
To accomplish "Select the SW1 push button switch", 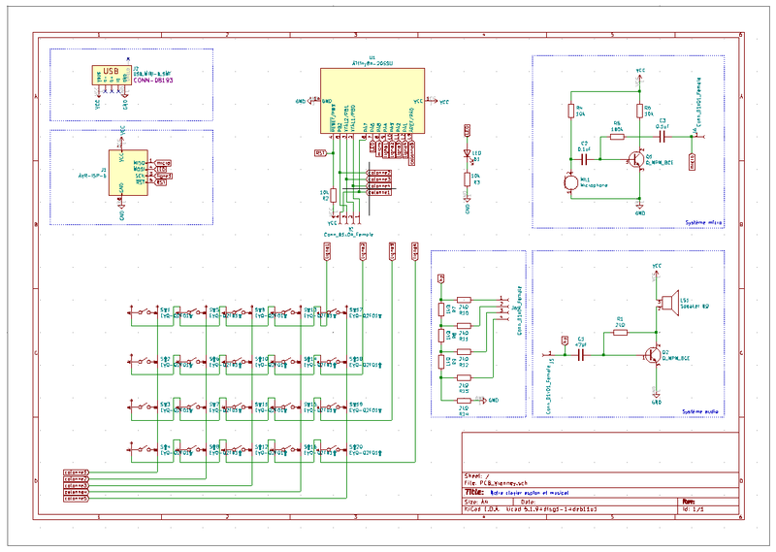I will pos(148,312).
